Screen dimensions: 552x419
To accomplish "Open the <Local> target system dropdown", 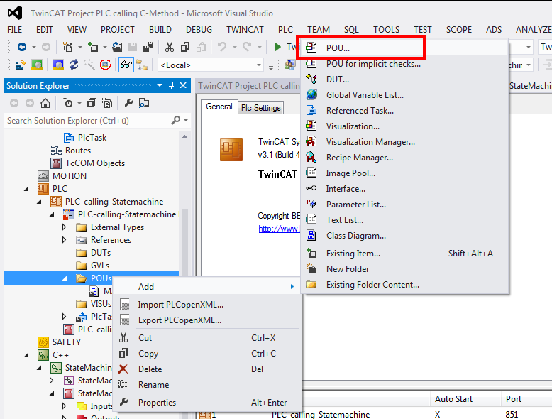I will click(x=259, y=65).
